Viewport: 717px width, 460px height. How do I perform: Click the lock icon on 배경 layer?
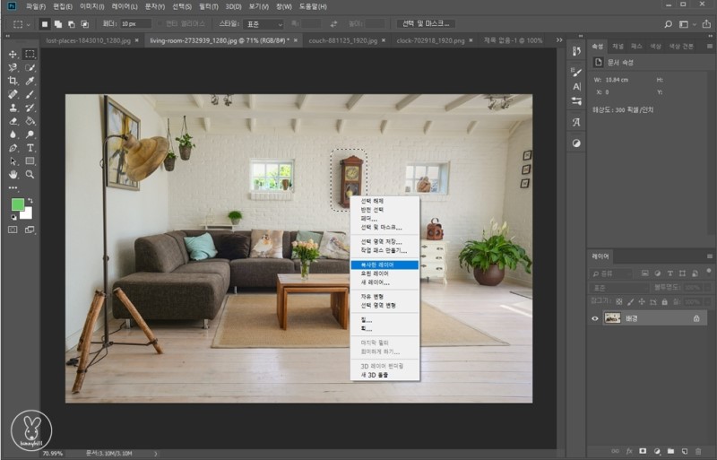[x=695, y=317]
